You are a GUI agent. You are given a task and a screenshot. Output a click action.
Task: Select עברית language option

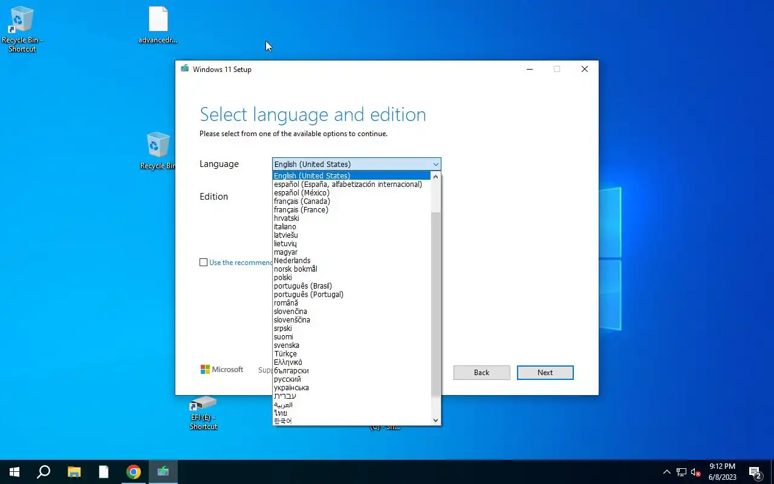tap(351, 396)
